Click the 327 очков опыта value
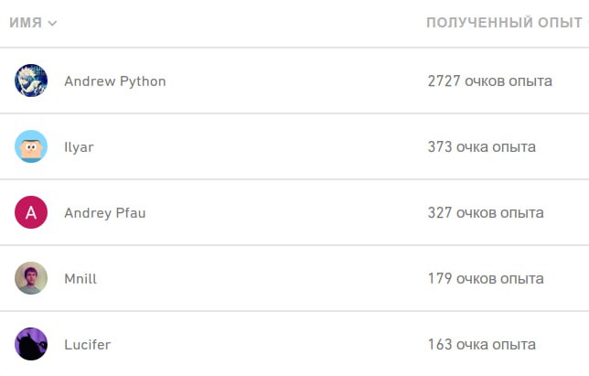589x376 pixels. (x=486, y=213)
